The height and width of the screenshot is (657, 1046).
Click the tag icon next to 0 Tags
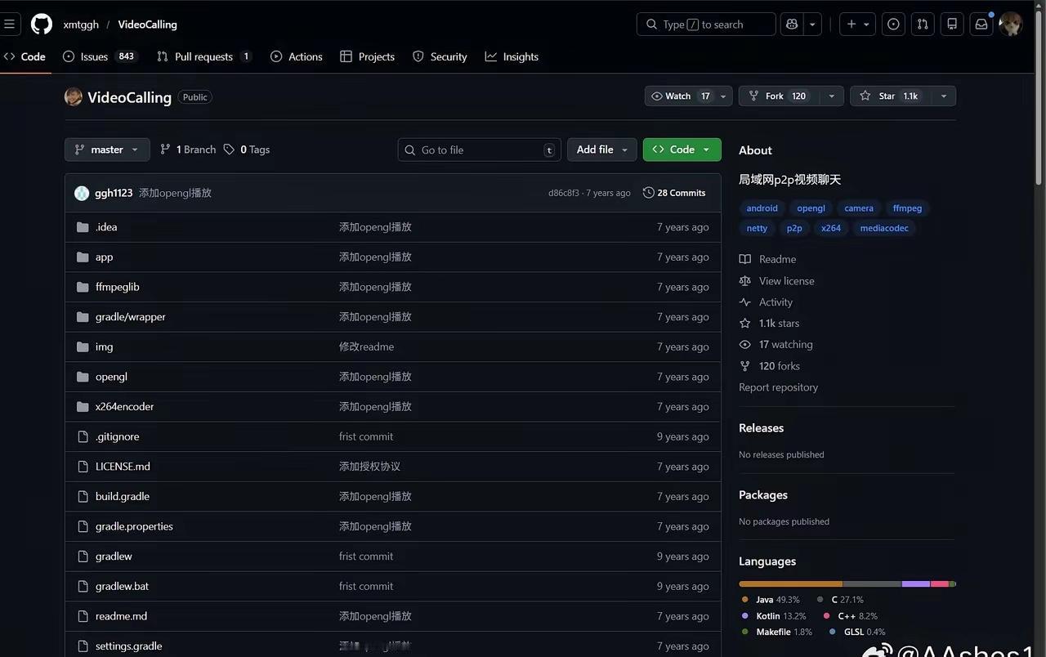tap(229, 150)
